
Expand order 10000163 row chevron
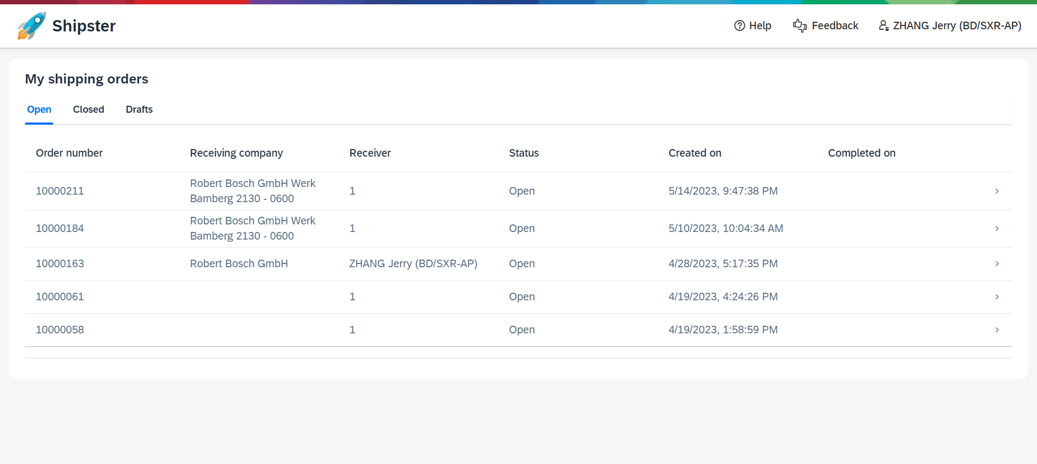pyautogui.click(x=997, y=263)
